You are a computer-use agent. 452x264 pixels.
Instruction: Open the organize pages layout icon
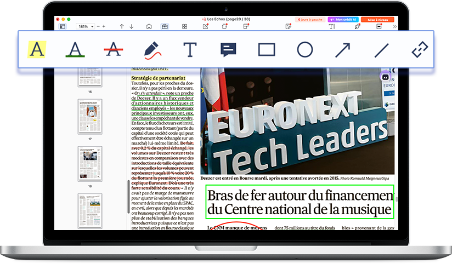[246, 26]
